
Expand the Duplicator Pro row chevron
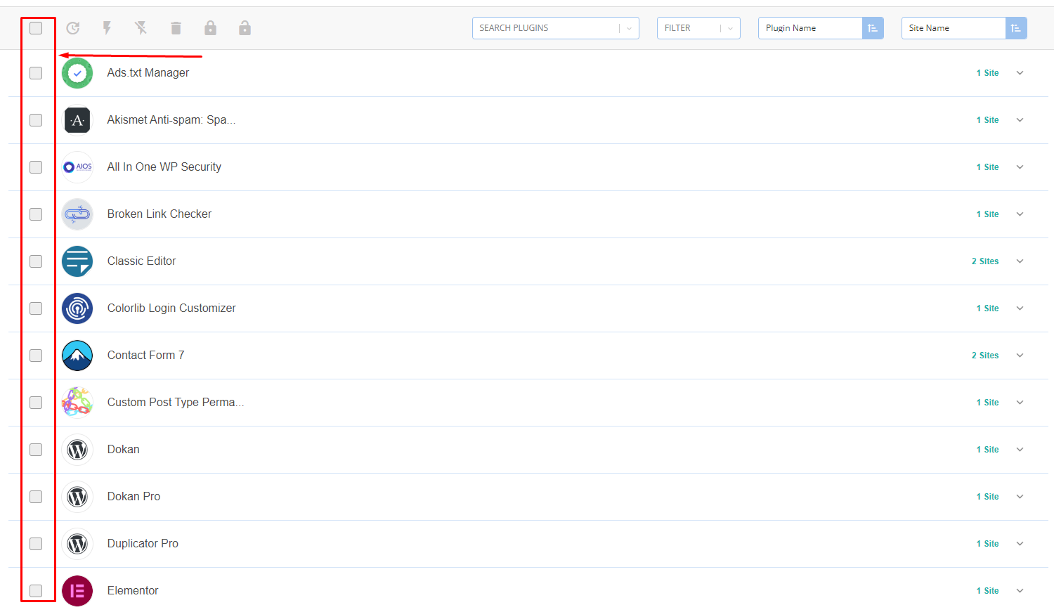click(1020, 544)
